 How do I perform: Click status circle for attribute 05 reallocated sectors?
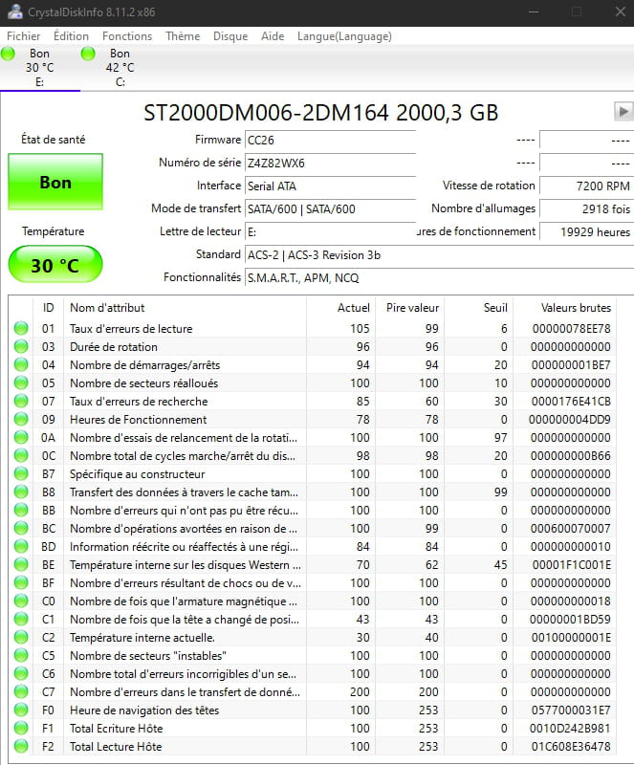point(21,383)
